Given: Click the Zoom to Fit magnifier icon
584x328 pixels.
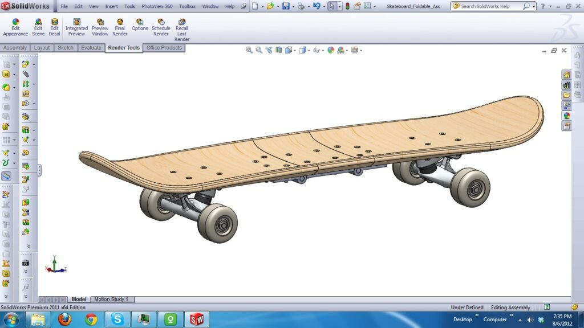Looking at the screenshot, I should [x=249, y=50].
